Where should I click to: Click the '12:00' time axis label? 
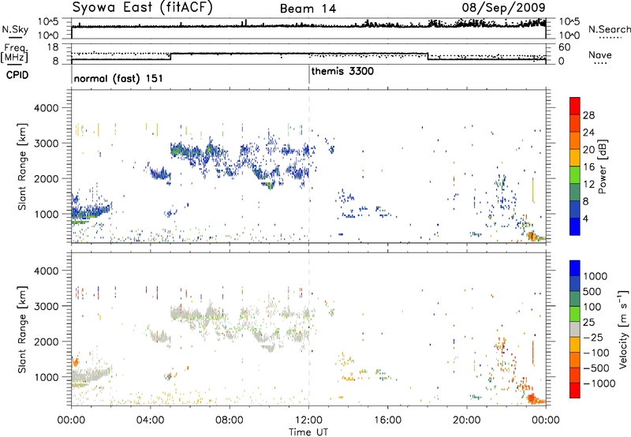pyautogui.click(x=308, y=420)
